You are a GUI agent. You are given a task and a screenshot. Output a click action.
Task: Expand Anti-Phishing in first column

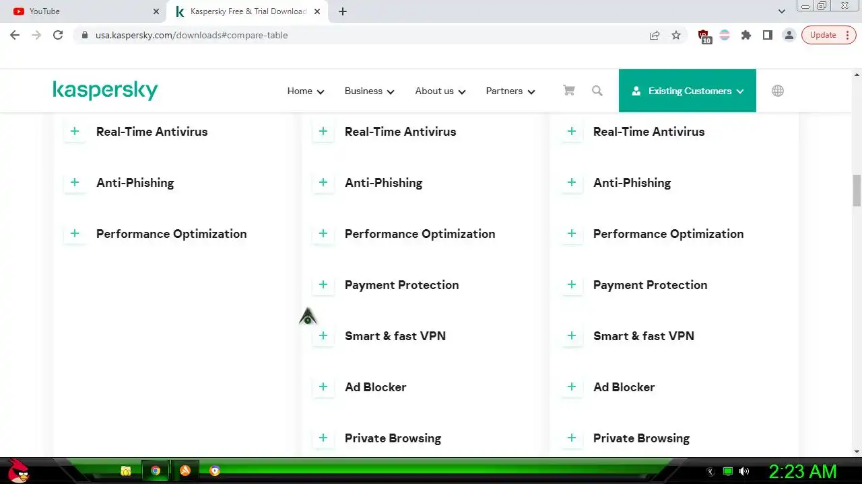(75, 182)
